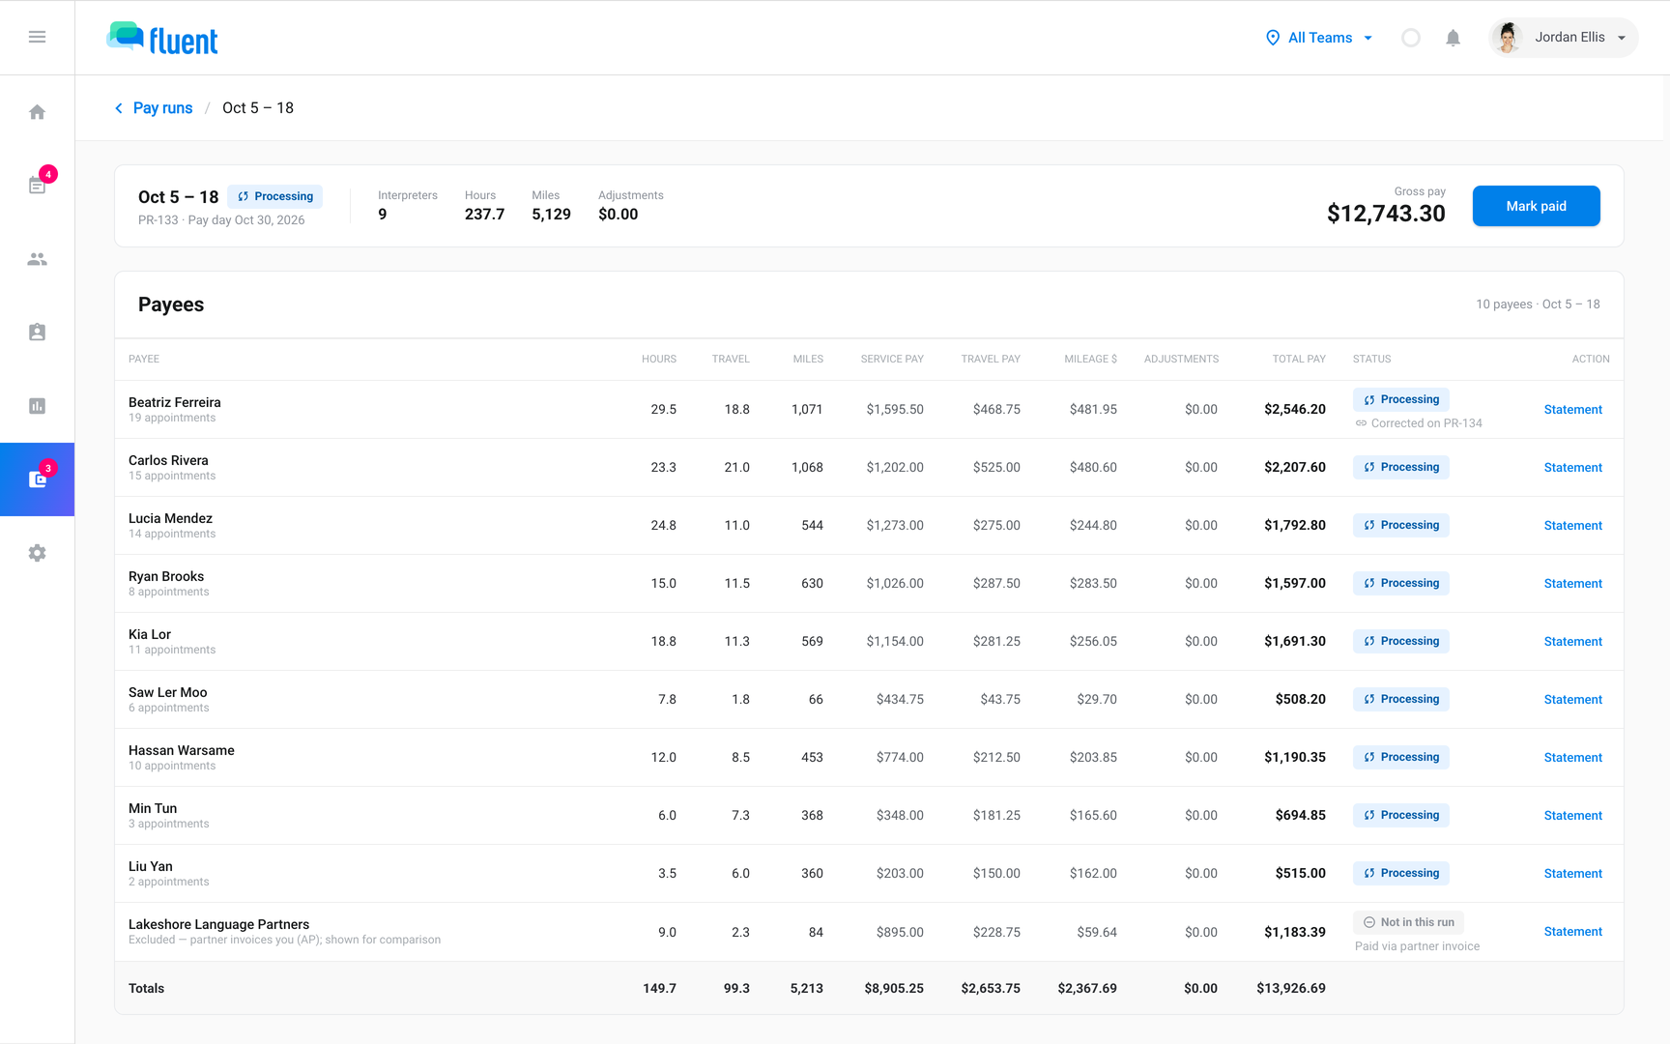The height and width of the screenshot is (1044, 1670).
Task: Click Processing badge in run header
Action: [275, 196]
